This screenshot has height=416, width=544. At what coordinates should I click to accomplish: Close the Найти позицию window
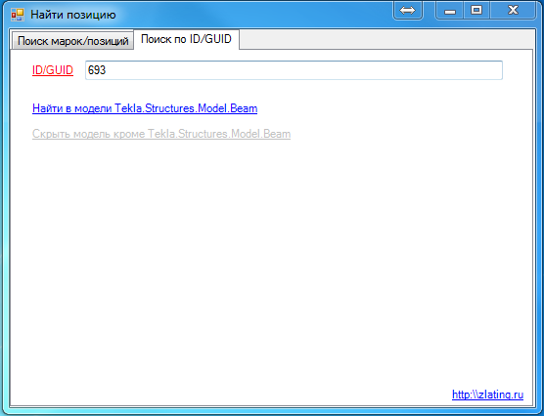[513, 11]
